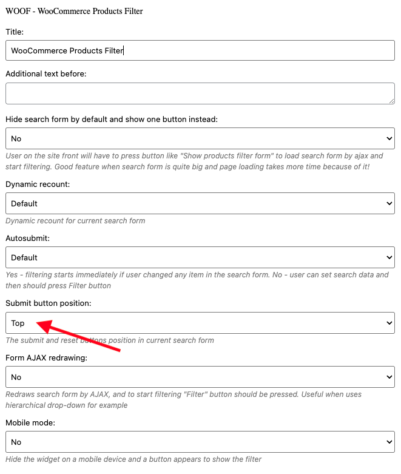Click the "Mobile mode:" label
The width and height of the screenshot is (401, 474).
point(30,422)
